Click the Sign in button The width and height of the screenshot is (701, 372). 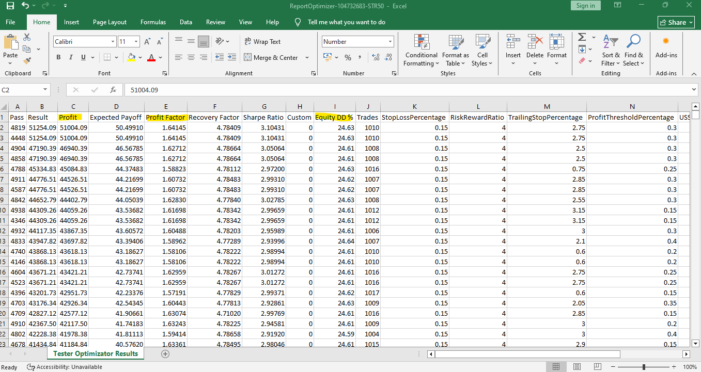point(585,6)
